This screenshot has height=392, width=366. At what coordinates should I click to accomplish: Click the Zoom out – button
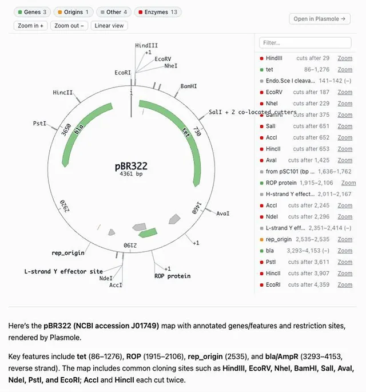[x=69, y=26]
